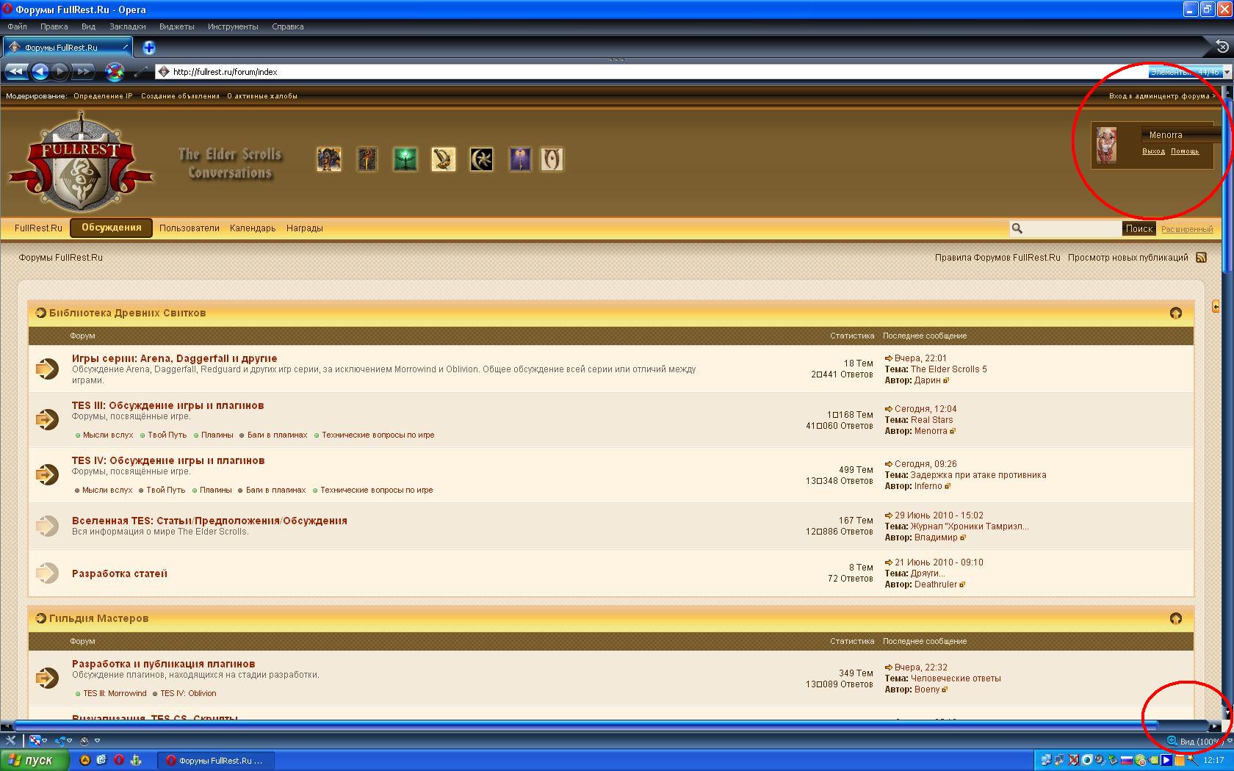This screenshot has width=1234, height=771.
Task: Click the green tree game icon
Action: (x=405, y=159)
